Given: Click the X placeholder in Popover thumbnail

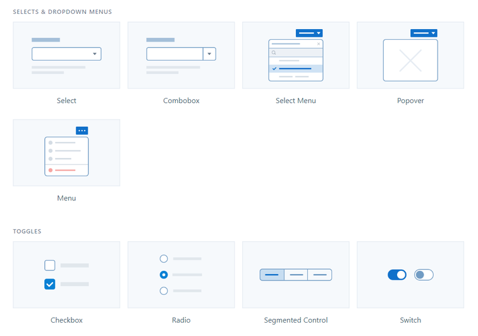Looking at the screenshot, I should pos(410,61).
